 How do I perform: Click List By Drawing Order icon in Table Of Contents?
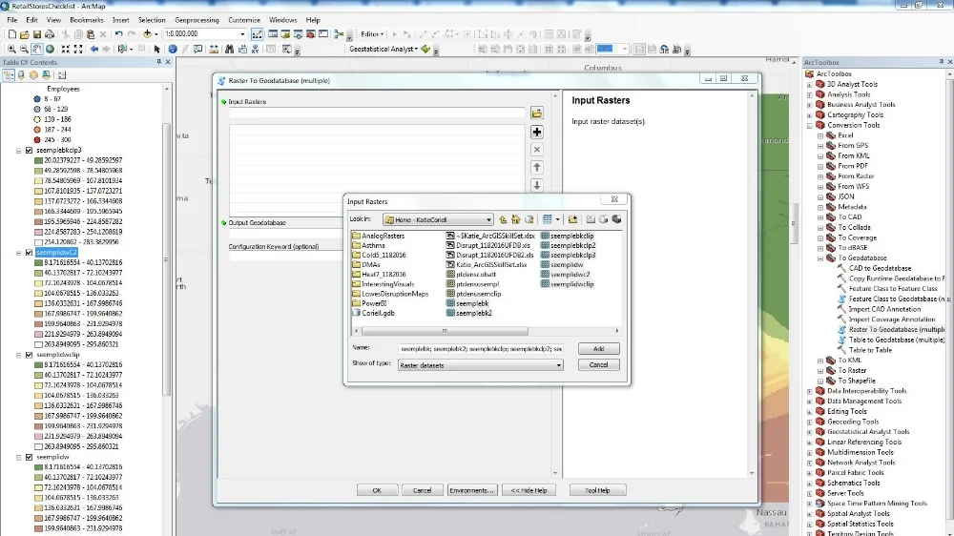click(x=9, y=75)
